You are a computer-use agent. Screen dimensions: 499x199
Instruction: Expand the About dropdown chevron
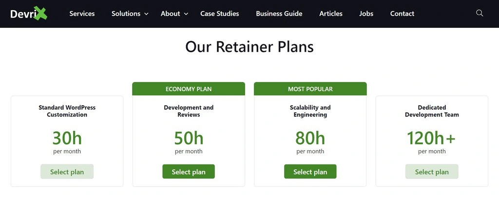point(186,14)
